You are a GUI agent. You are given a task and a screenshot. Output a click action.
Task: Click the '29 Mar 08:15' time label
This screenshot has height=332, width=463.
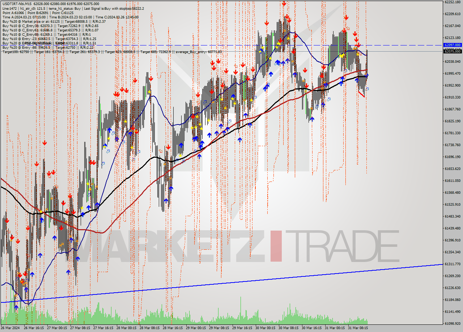[219, 328]
